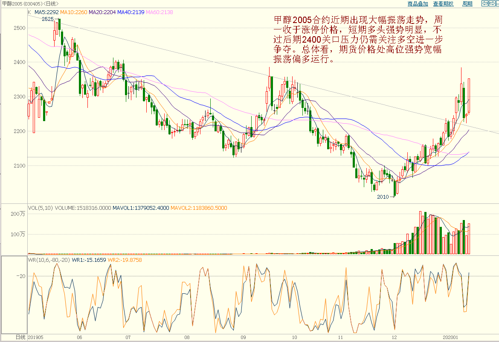Click the 100万 volume axis label
Screen dimensions: 499x342
pos(18,235)
